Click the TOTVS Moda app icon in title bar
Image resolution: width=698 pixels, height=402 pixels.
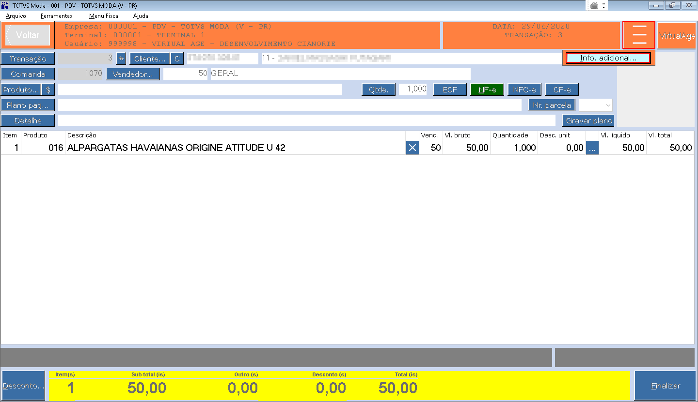pyautogui.click(x=5, y=5)
